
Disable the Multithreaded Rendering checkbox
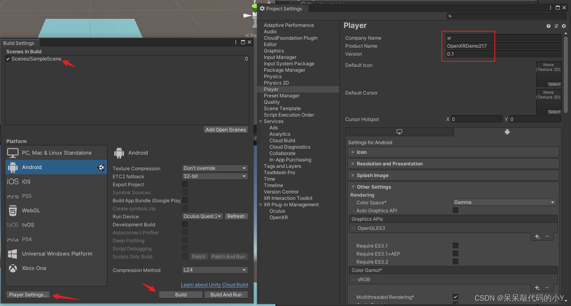tap(456, 297)
